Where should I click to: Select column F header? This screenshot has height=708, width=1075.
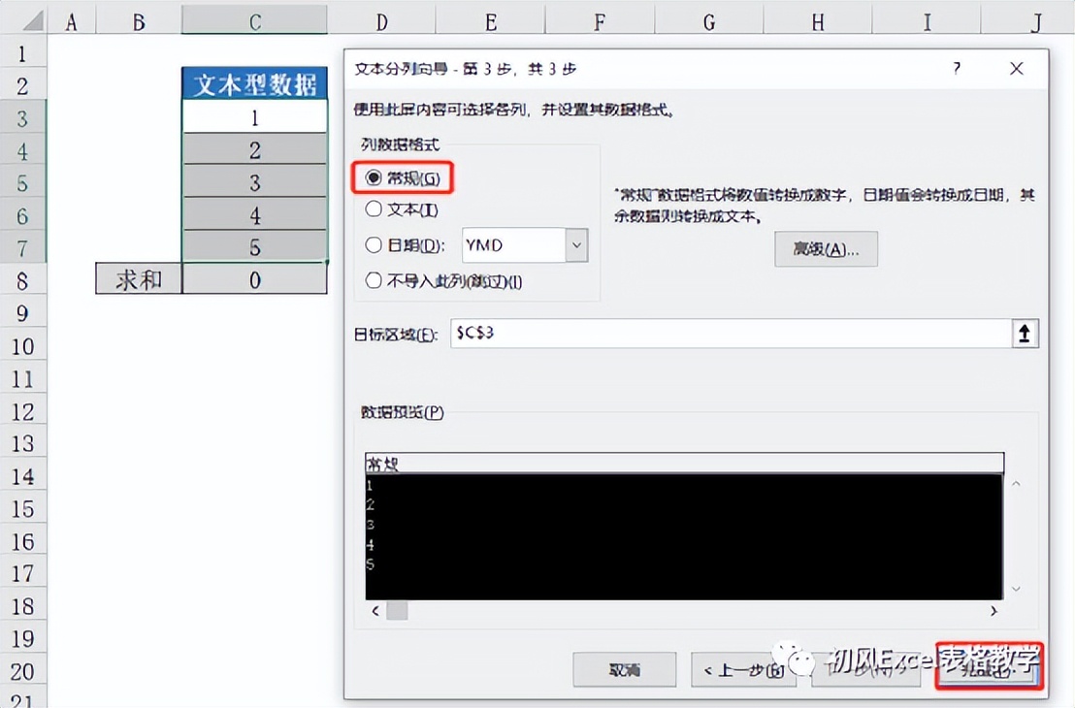[x=600, y=22]
